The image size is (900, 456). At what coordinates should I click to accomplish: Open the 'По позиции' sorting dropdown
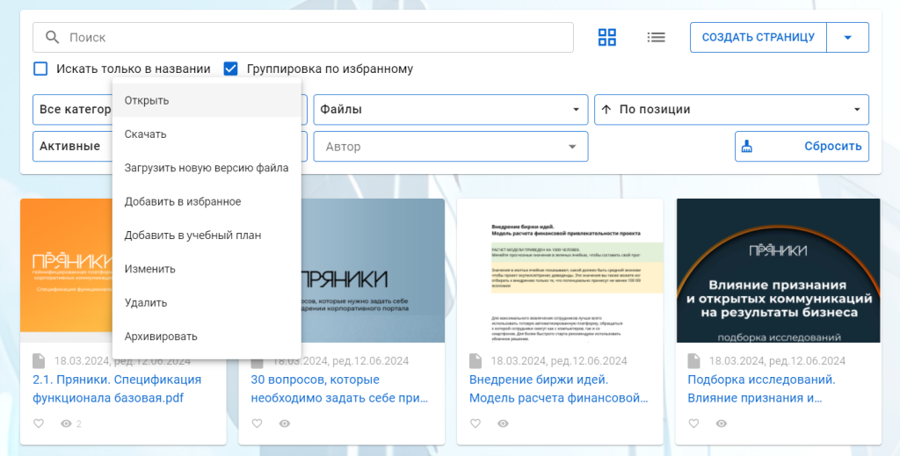point(731,110)
